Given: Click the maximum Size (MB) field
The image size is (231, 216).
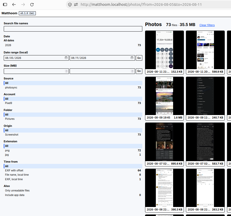Looking at the screenshot, I should click(102, 71).
